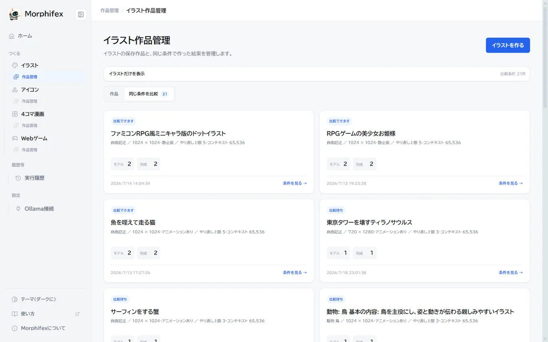Open Ollama接続 settings

[49, 208]
